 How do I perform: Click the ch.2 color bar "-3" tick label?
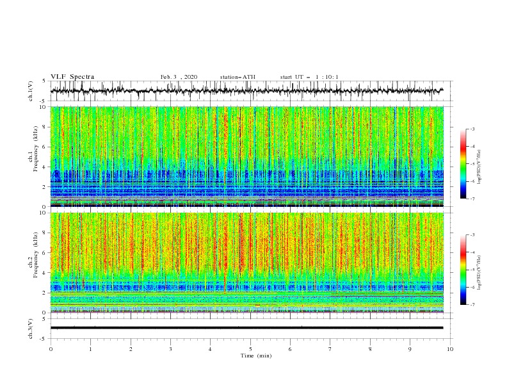[x=472, y=235]
